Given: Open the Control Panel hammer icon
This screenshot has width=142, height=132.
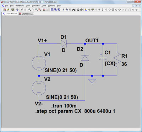Looking at the screenshot, I should tap(17, 10).
